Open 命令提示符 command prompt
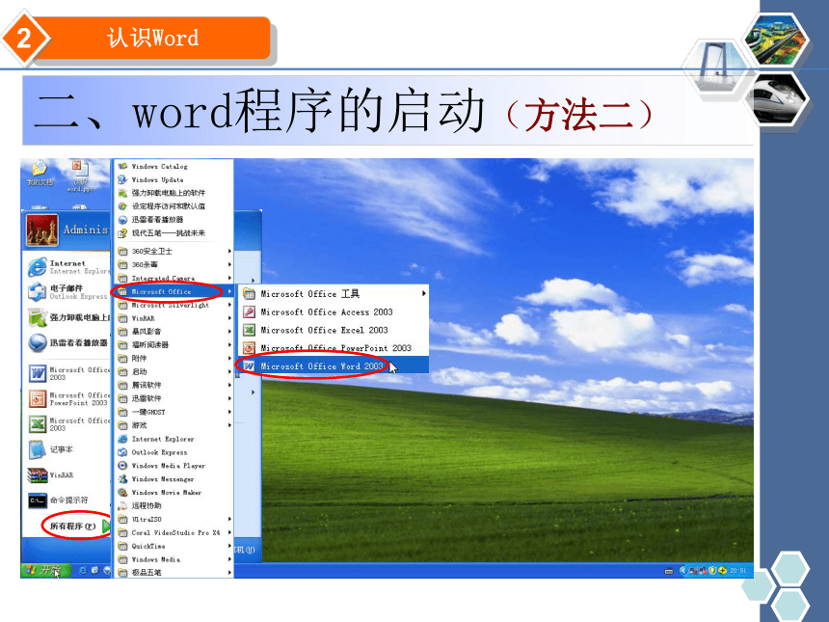This screenshot has width=829, height=622. (x=58, y=500)
